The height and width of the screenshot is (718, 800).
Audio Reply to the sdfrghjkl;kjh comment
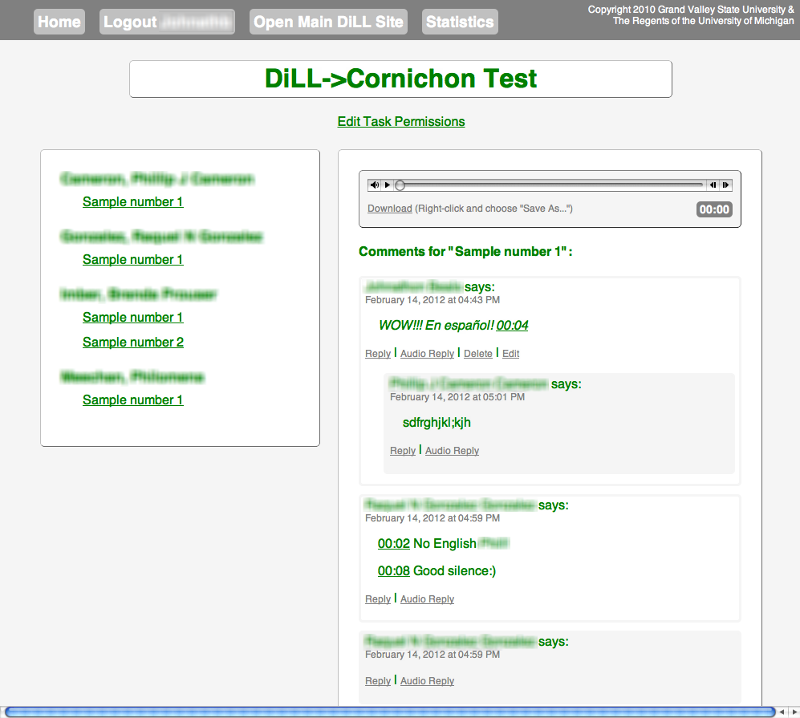(452, 451)
